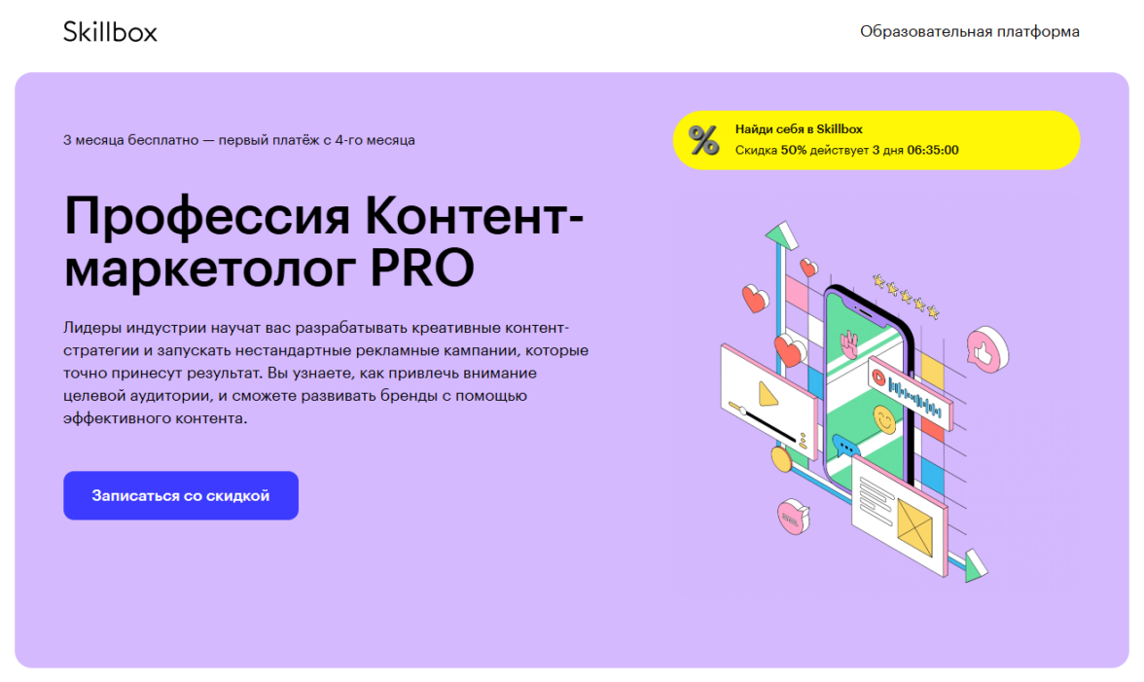The width and height of the screenshot is (1144, 682).
Task: Click the five-star rating in the illustration
Action: coord(907,296)
